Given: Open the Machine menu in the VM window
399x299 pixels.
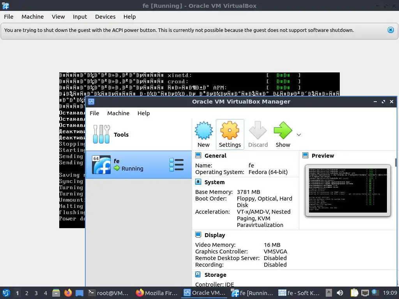Looking at the screenshot, I should [x=33, y=17].
